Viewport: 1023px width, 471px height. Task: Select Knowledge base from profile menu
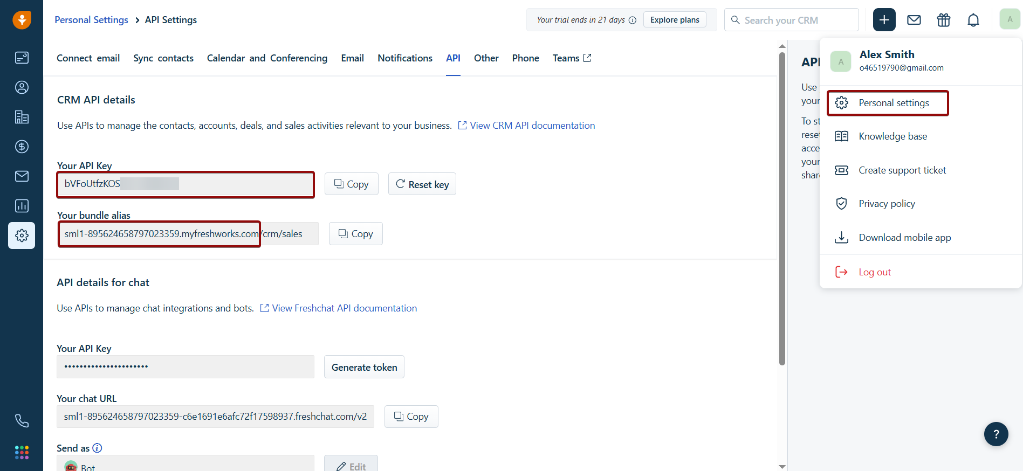892,136
